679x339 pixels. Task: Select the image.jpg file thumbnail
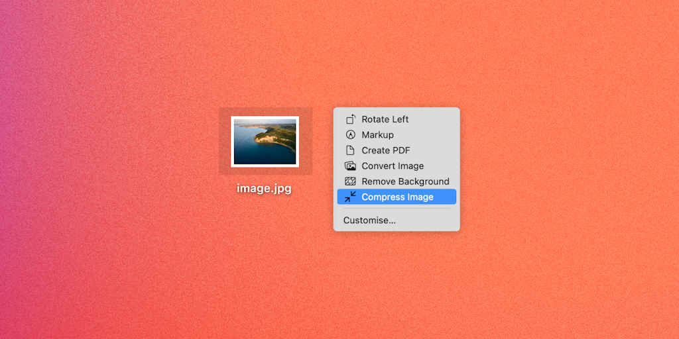pyautogui.click(x=265, y=142)
